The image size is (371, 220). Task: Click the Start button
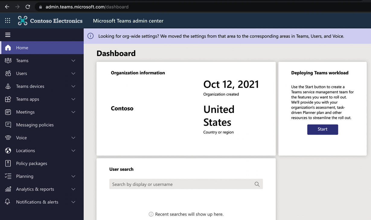[322, 129]
